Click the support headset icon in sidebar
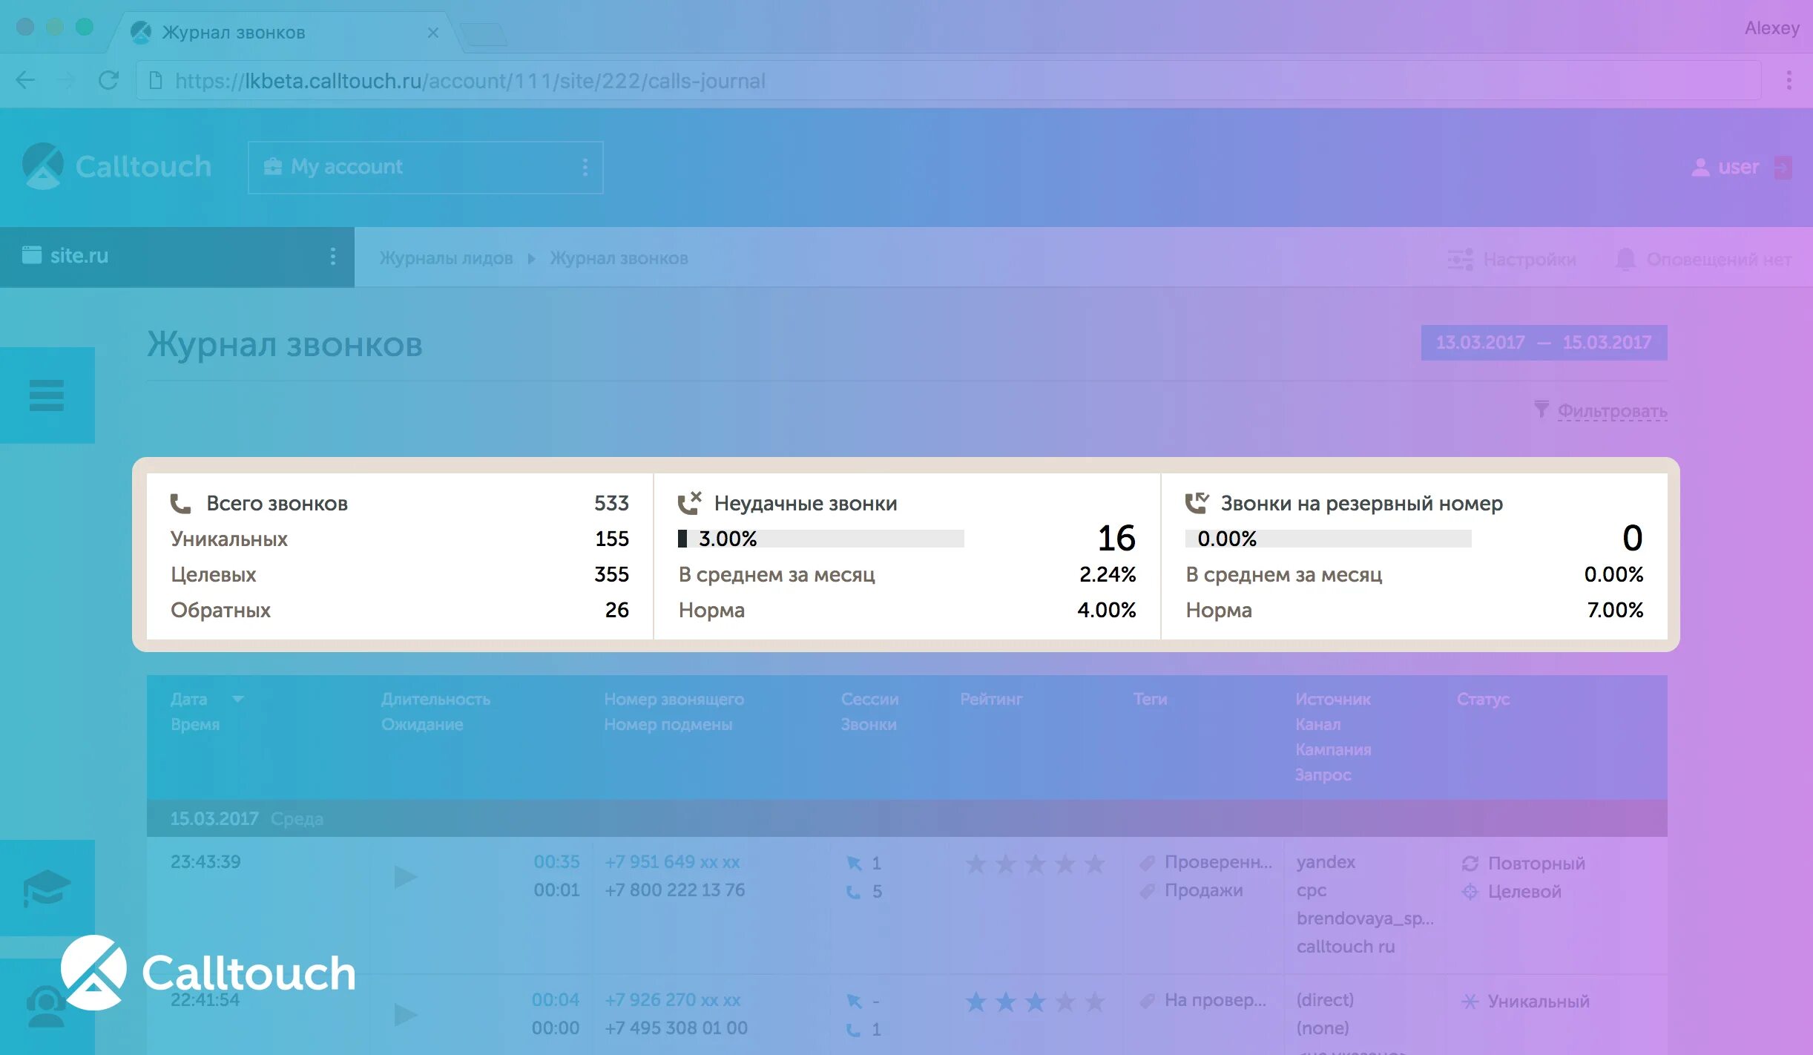This screenshot has height=1055, width=1813. coord(45,1008)
